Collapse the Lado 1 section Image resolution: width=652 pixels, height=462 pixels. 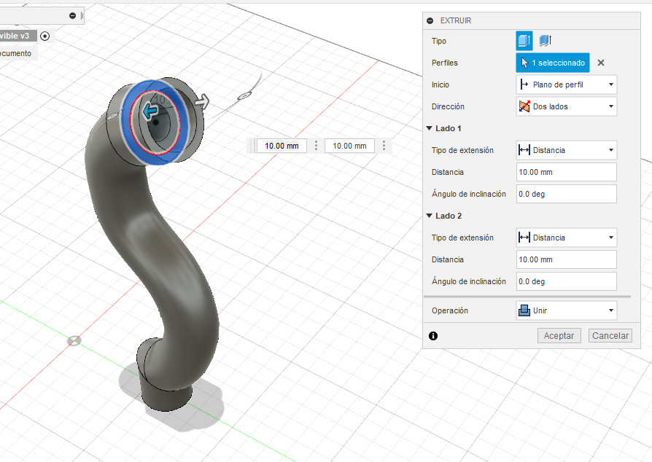click(x=430, y=128)
